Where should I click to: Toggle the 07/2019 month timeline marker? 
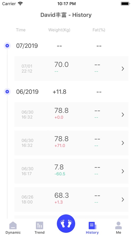click(x=7, y=46)
